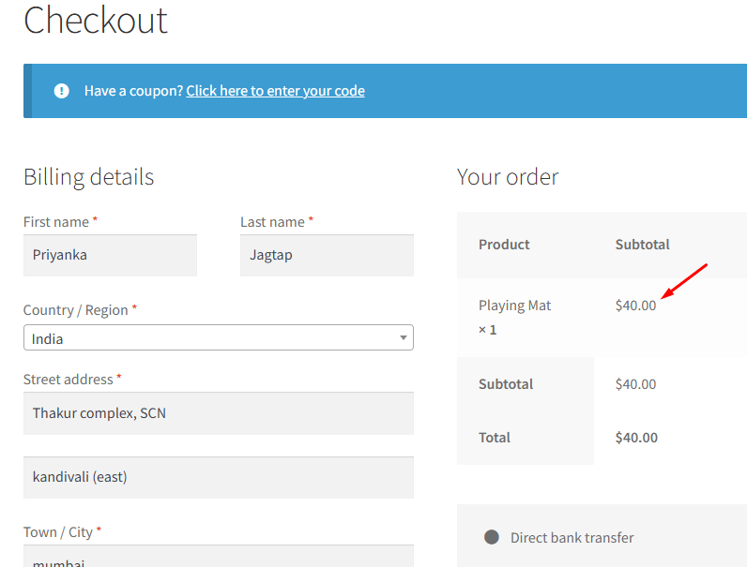747x567 pixels.
Task: Click the Billing details heading
Action: (x=88, y=177)
